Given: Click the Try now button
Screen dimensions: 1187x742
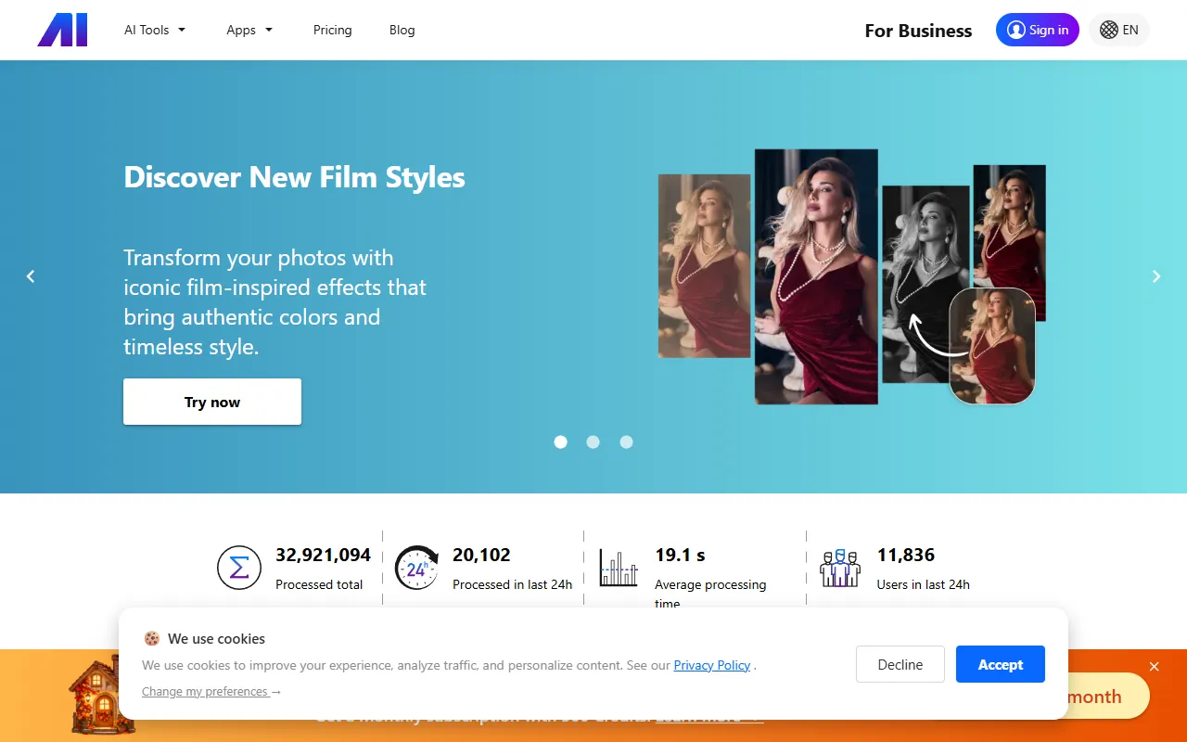Looking at the screenshot, I should (x=212, y=402).
